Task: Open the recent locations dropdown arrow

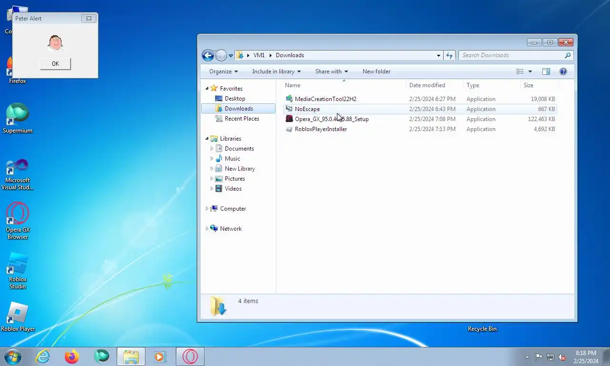Action: (x=231, y=56)
